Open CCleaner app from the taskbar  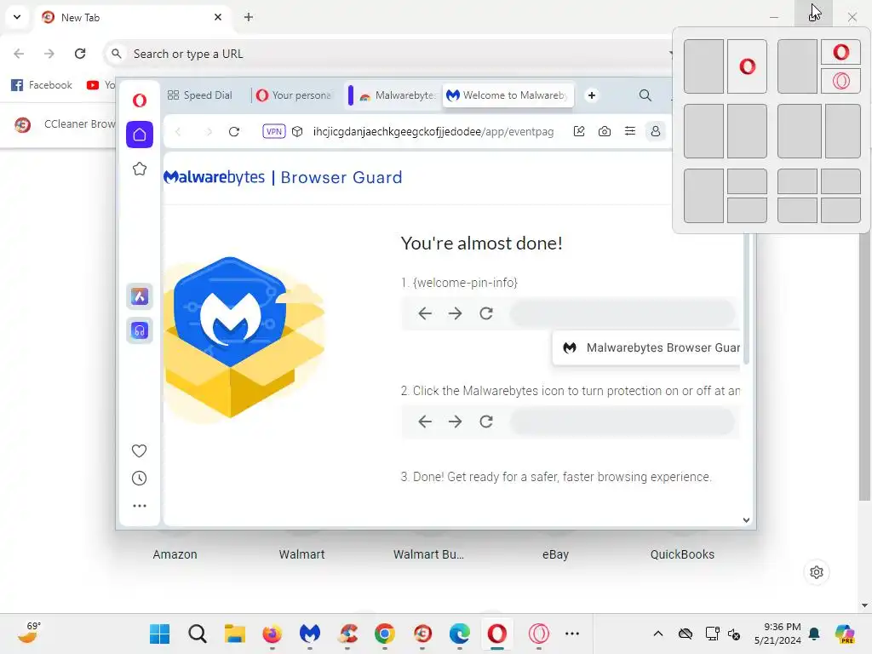[347, 634]
